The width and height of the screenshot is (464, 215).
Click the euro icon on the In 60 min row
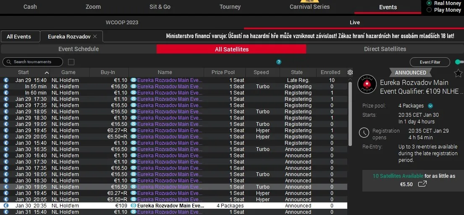[x=6, y=92]
